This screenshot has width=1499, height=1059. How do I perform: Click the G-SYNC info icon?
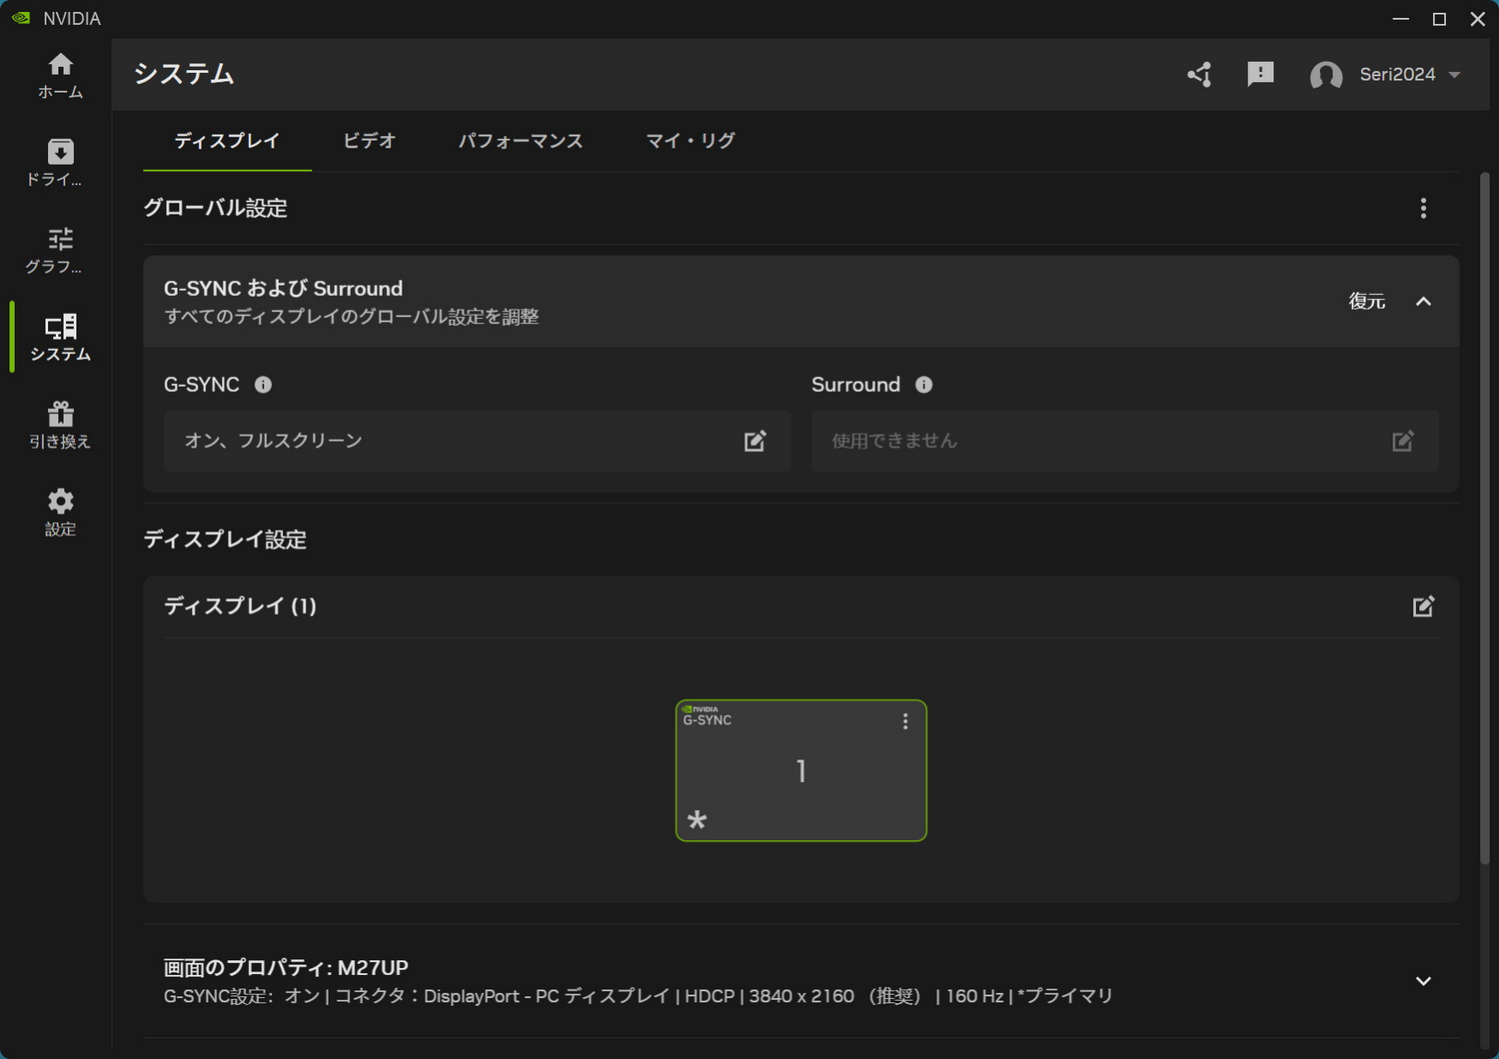click(x=263, y=384)
